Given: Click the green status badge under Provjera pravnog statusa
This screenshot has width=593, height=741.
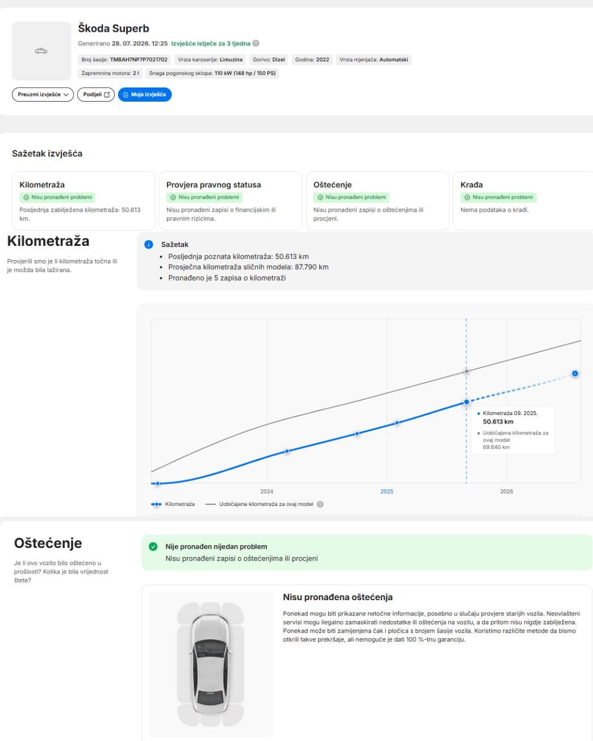Looking at the screenshot, I should tap(204, 198).
